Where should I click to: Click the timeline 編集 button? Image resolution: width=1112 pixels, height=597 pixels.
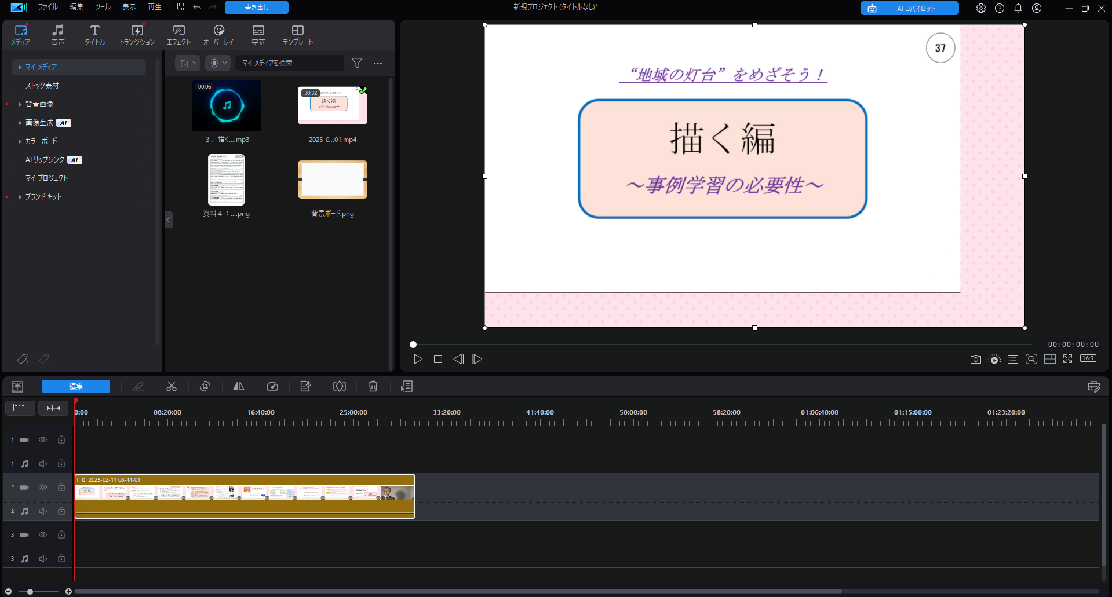coord(76,386)
